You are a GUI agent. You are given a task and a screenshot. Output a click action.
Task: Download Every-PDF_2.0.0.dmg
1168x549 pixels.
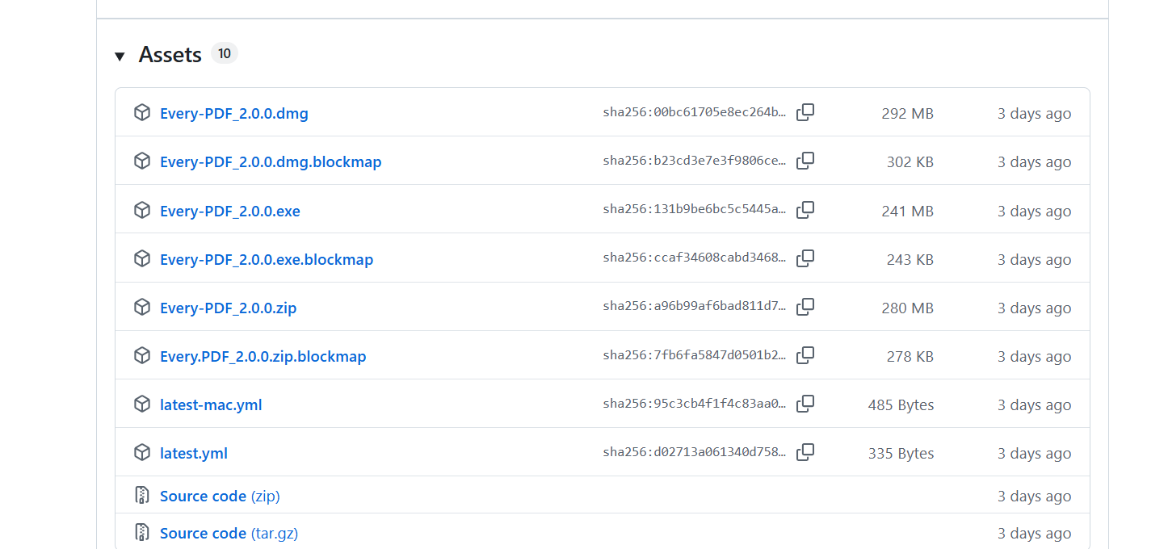coord(234,114)
